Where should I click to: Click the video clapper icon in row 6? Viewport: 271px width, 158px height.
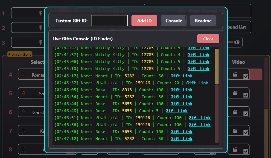[x=235, y=112]
